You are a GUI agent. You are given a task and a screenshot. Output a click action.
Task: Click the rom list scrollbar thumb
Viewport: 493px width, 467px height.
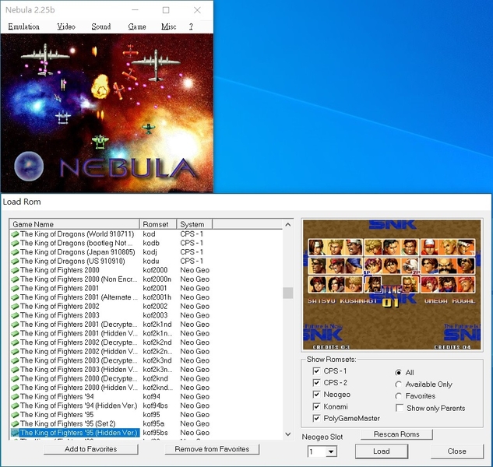click(287, 293)
